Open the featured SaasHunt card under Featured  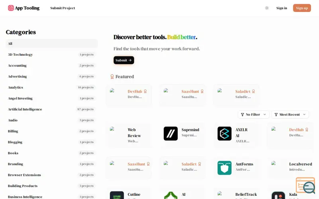coord(183,96)
